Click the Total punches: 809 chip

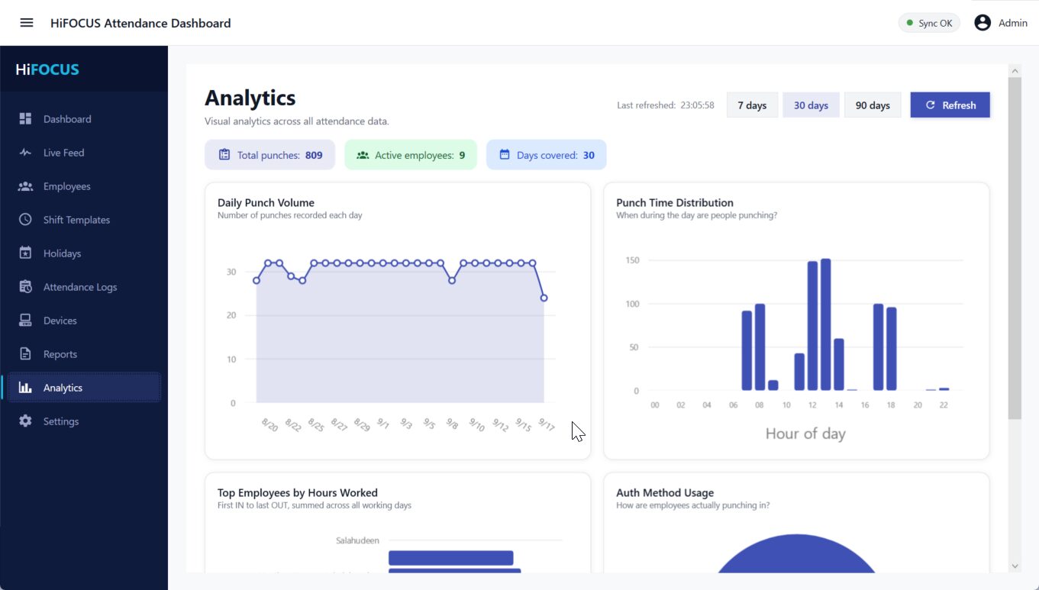click(x=269, y=155)
